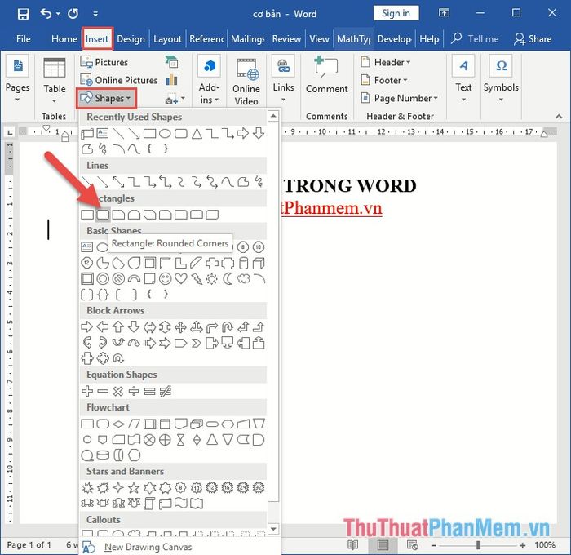Undo the last action

(46, 14)
